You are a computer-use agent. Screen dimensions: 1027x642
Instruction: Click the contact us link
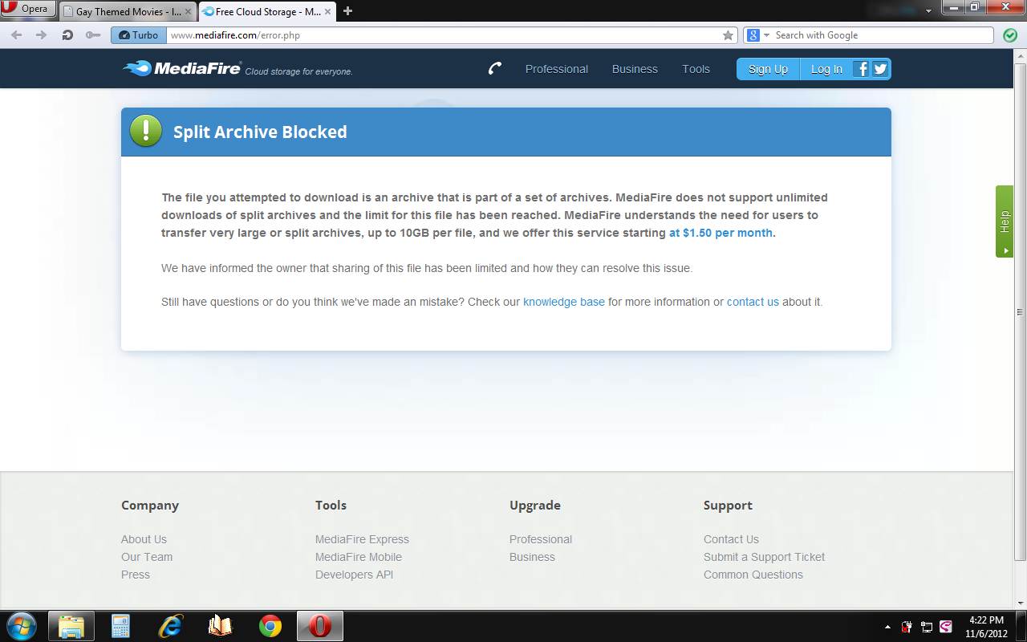point(753,302)
